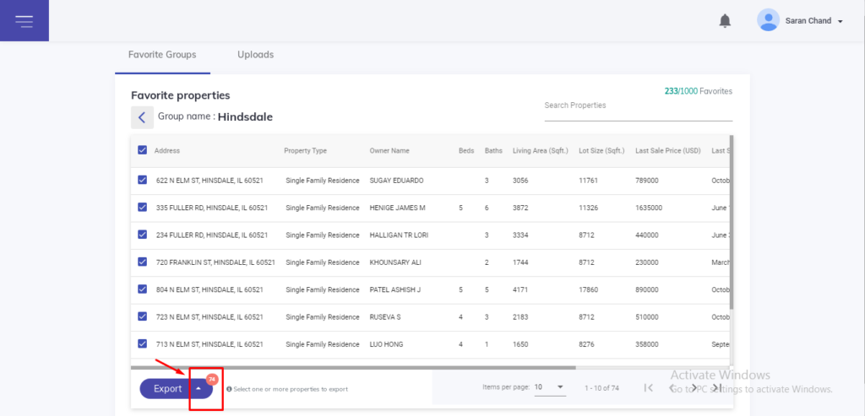Sort by the Address column header
Screen dimensions: 865x416
[167, 150]
